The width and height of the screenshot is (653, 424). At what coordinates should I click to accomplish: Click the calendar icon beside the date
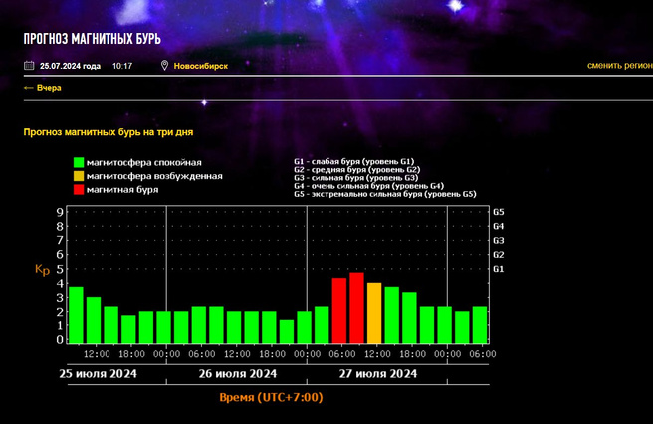(x=29, y=65)
